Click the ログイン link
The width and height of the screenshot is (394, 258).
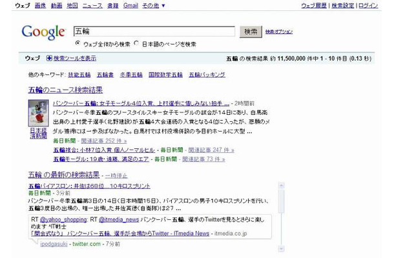368,6
